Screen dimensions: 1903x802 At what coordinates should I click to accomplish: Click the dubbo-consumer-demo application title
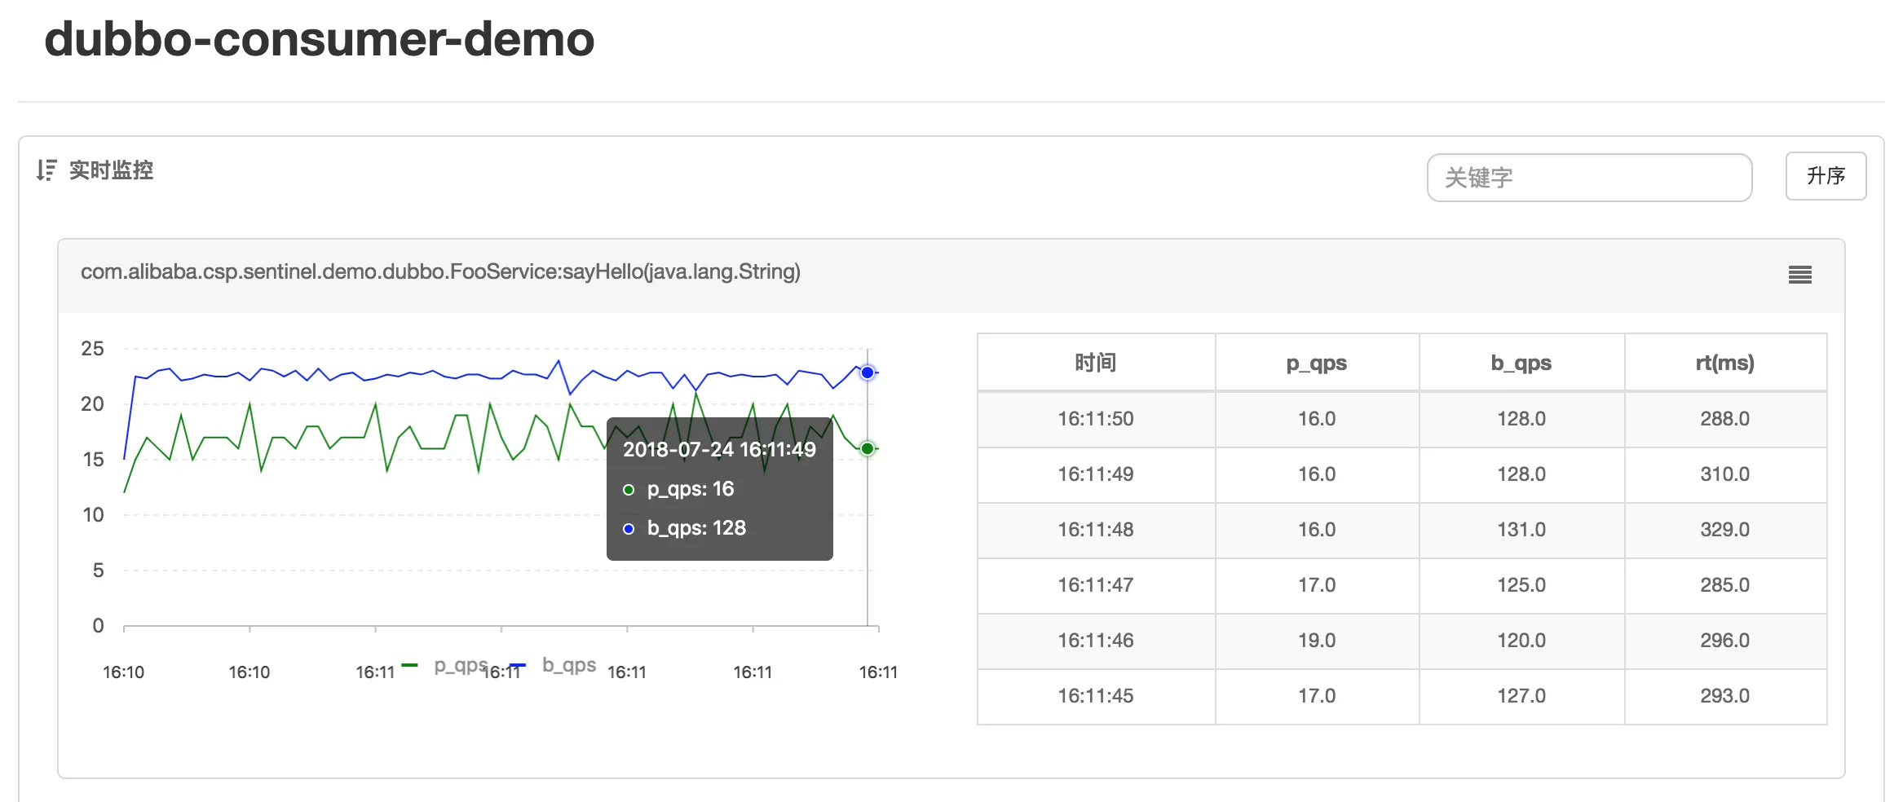click(319, 40)
